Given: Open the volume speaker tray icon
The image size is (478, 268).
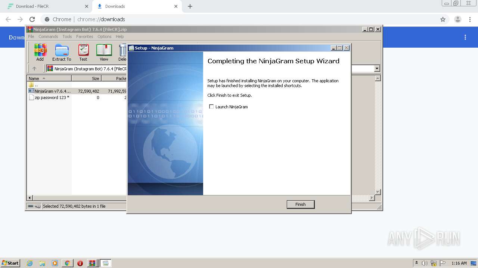Looking at the screenshot, I should click(425, 263).
